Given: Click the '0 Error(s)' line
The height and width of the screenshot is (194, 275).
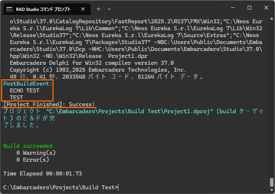Looking at the screenshot, I should coord(33,160).
